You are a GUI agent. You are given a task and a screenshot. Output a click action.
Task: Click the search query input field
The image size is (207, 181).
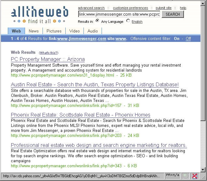tap(119, 14)
